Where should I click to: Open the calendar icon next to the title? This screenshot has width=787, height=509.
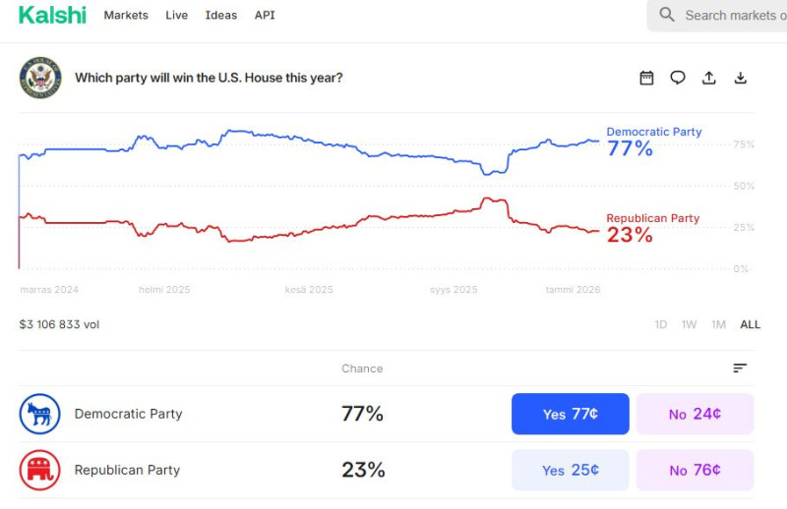pos(646,78)
